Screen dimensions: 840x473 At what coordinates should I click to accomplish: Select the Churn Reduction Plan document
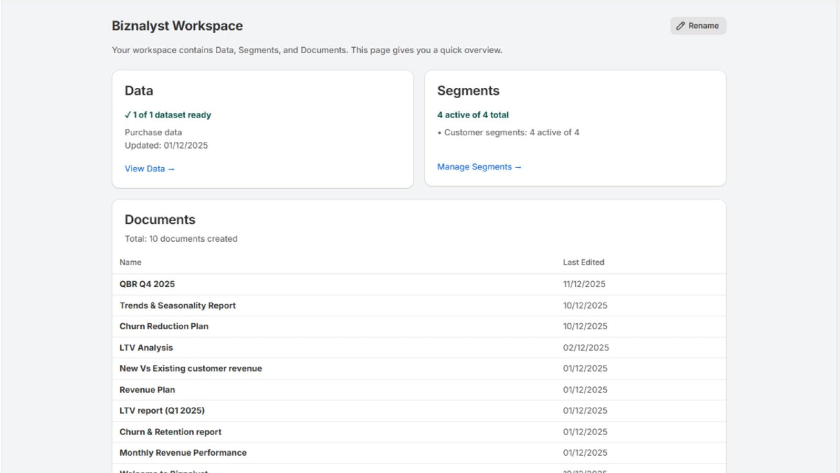[x=164, y=326]
